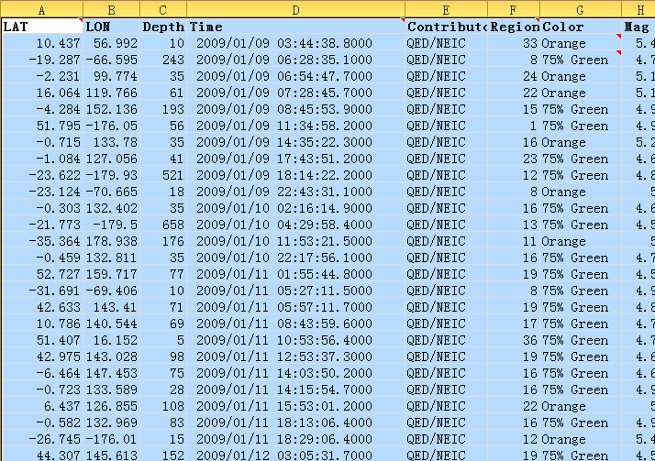The image size is (655, 461).
Task: Select latitude cell -6.464
Action: click(x=42, y=372)
